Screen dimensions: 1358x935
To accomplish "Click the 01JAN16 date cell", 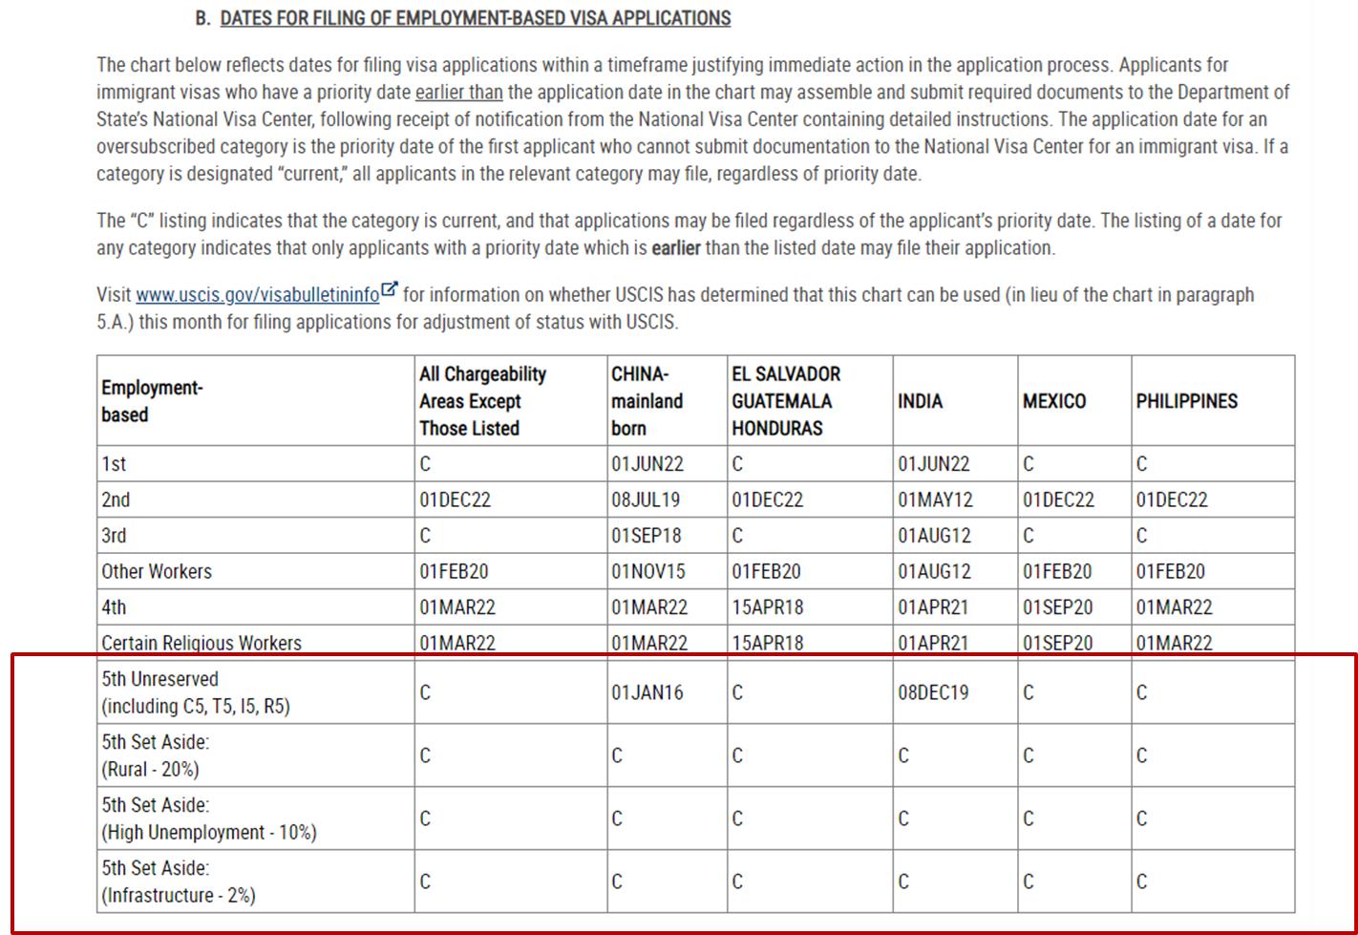I will pos(647,692).
